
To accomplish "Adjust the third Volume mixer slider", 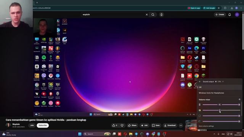I will click(x=221, y=116).
